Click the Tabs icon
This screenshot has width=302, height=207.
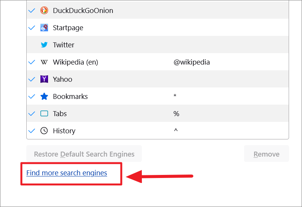pyautogui.click(x=44, y=113)
